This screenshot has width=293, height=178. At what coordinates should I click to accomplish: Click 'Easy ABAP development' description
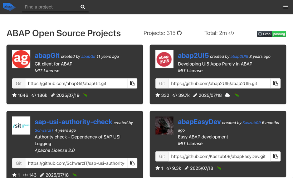click(203, 137)
